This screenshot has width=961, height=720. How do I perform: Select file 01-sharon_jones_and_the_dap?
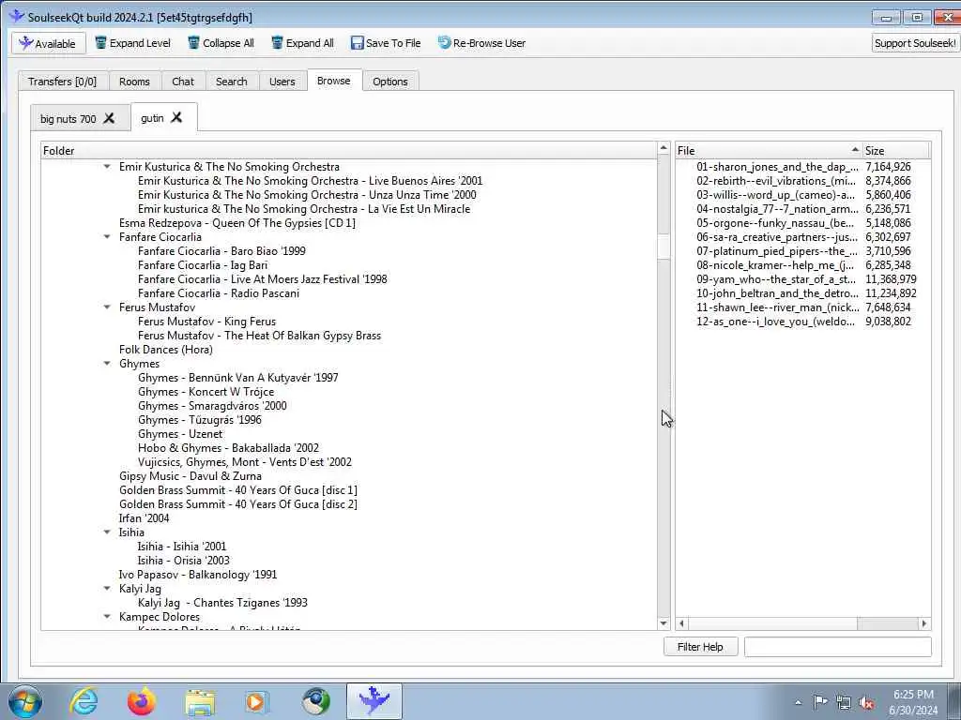pyautogui.click(x=777, y=167)
